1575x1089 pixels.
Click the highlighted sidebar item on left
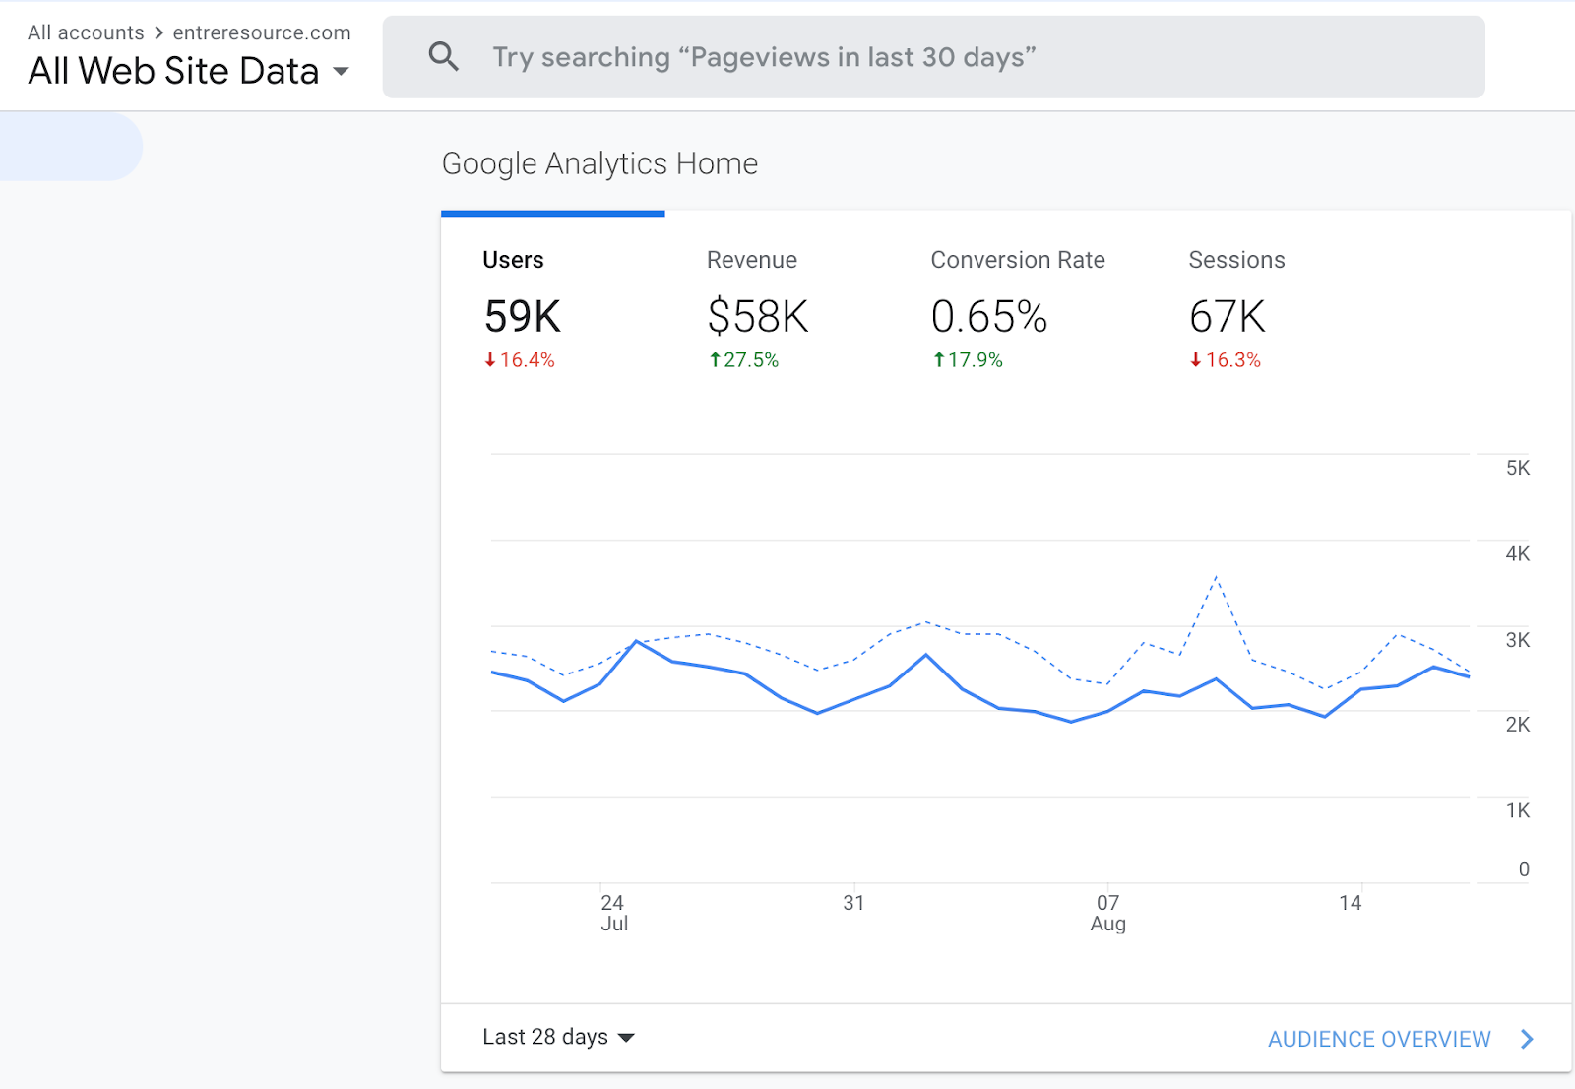click(71, 147)
